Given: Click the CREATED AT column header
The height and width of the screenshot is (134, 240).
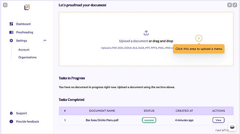Looking at the screenshot, I should coord(184,111).
